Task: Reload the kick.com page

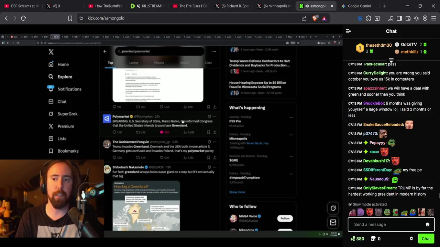Action: [23, 18]
